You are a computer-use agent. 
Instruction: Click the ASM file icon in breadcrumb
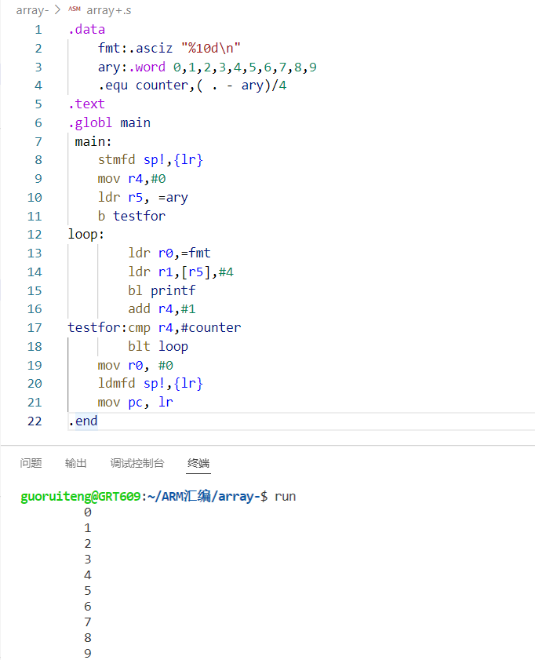click(75, 9)
